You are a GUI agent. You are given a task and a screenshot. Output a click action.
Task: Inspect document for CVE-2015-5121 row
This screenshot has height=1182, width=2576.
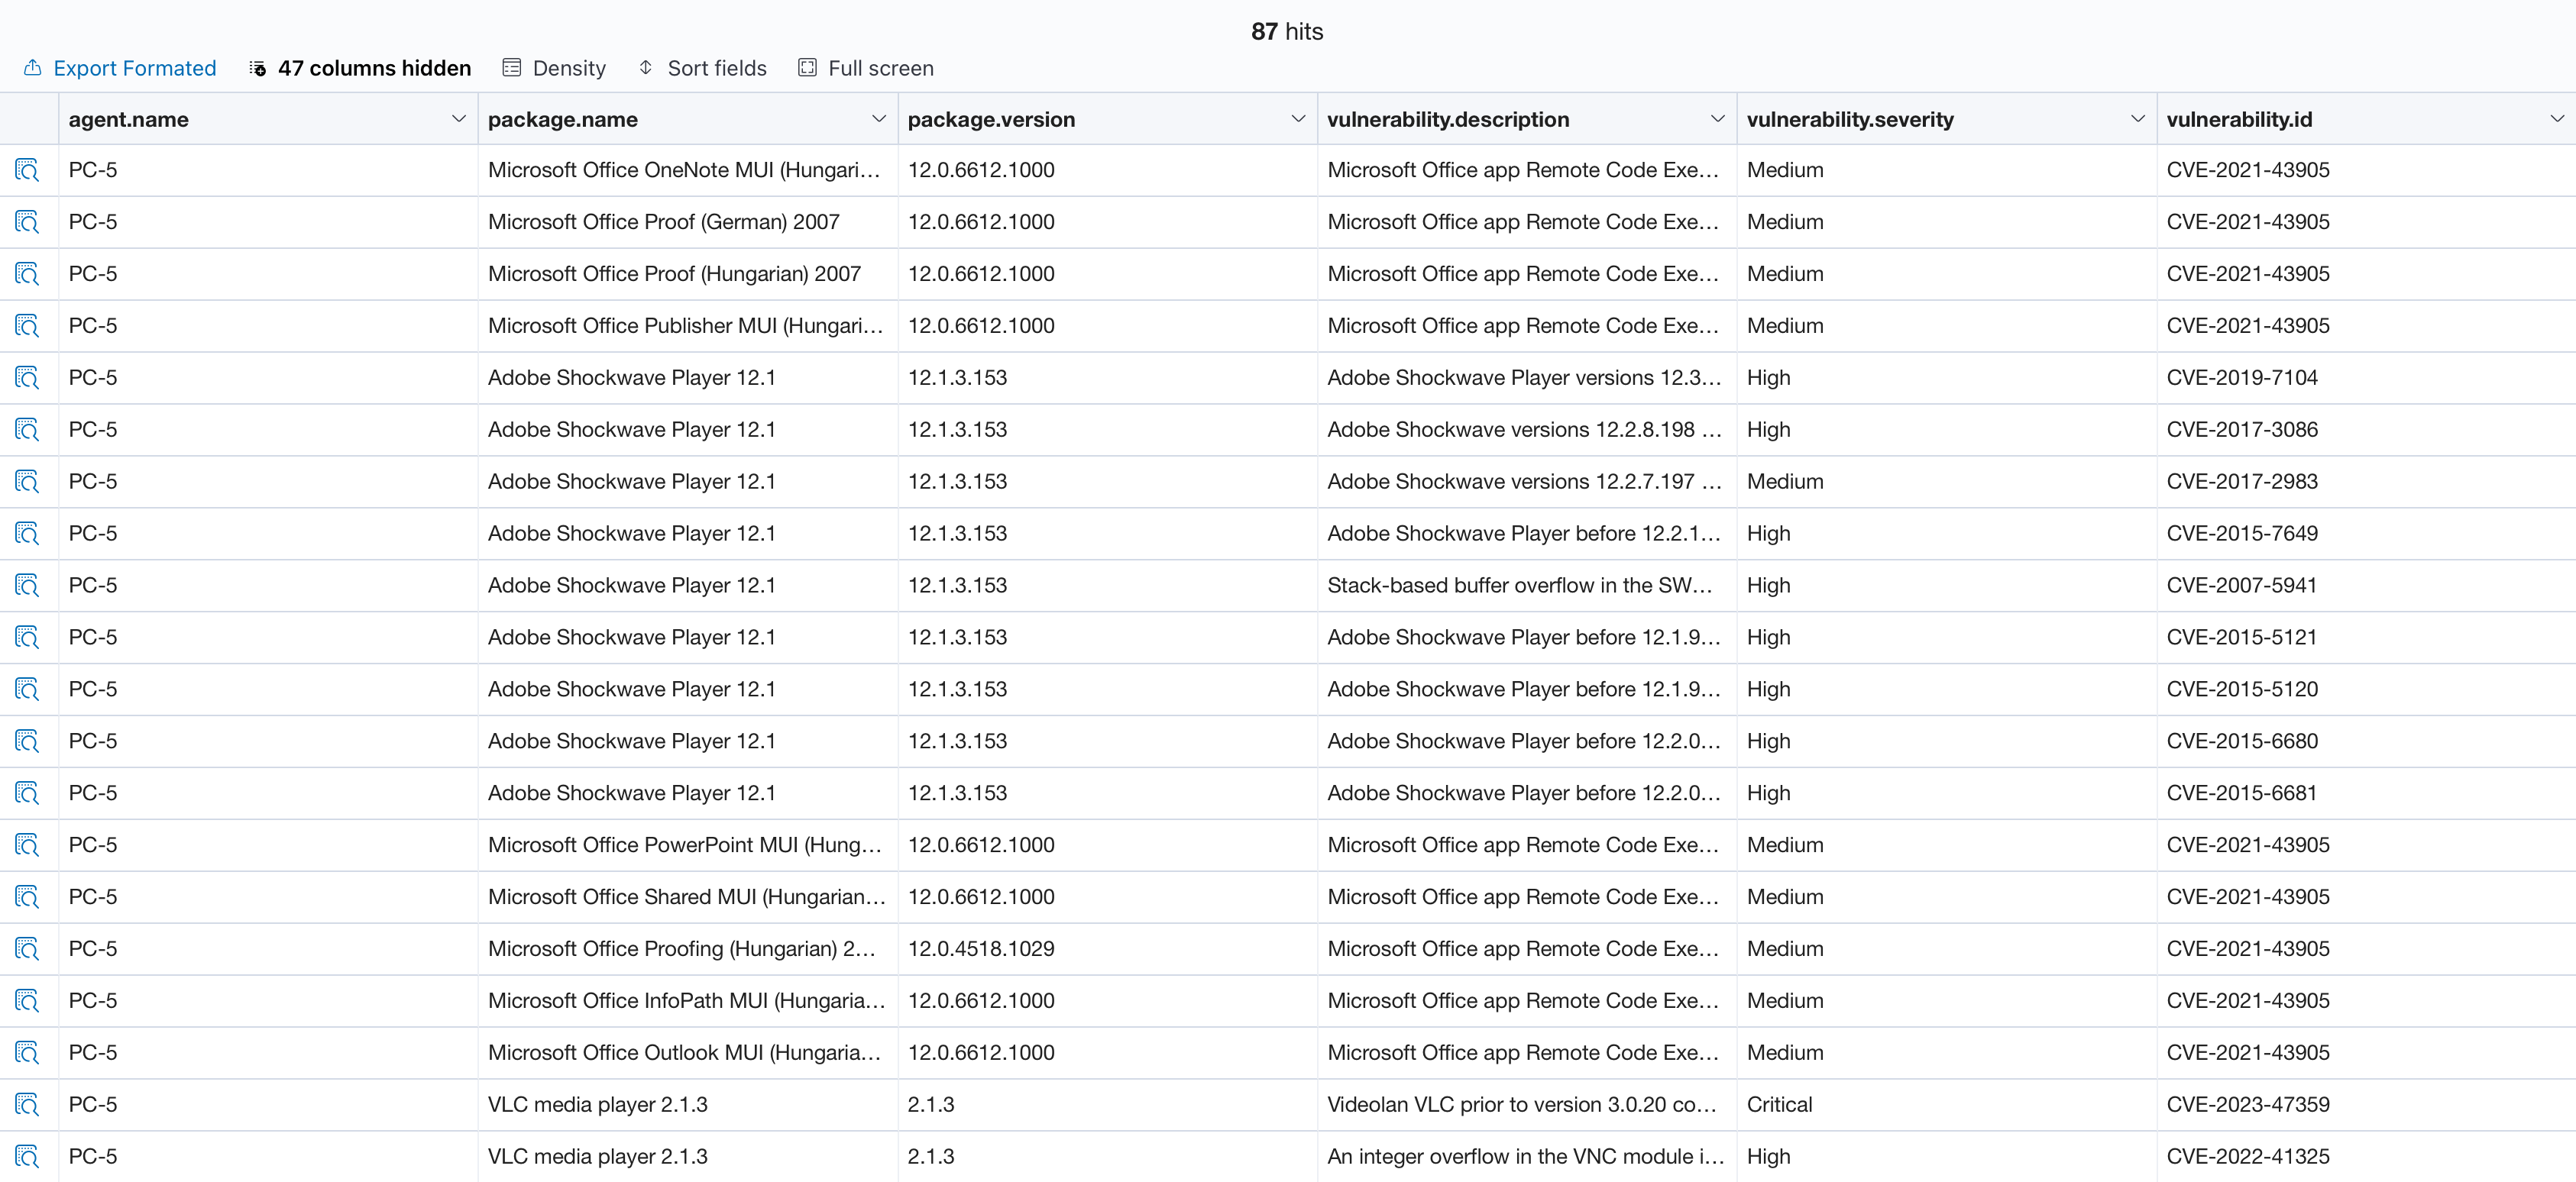[x=27, y=638]
